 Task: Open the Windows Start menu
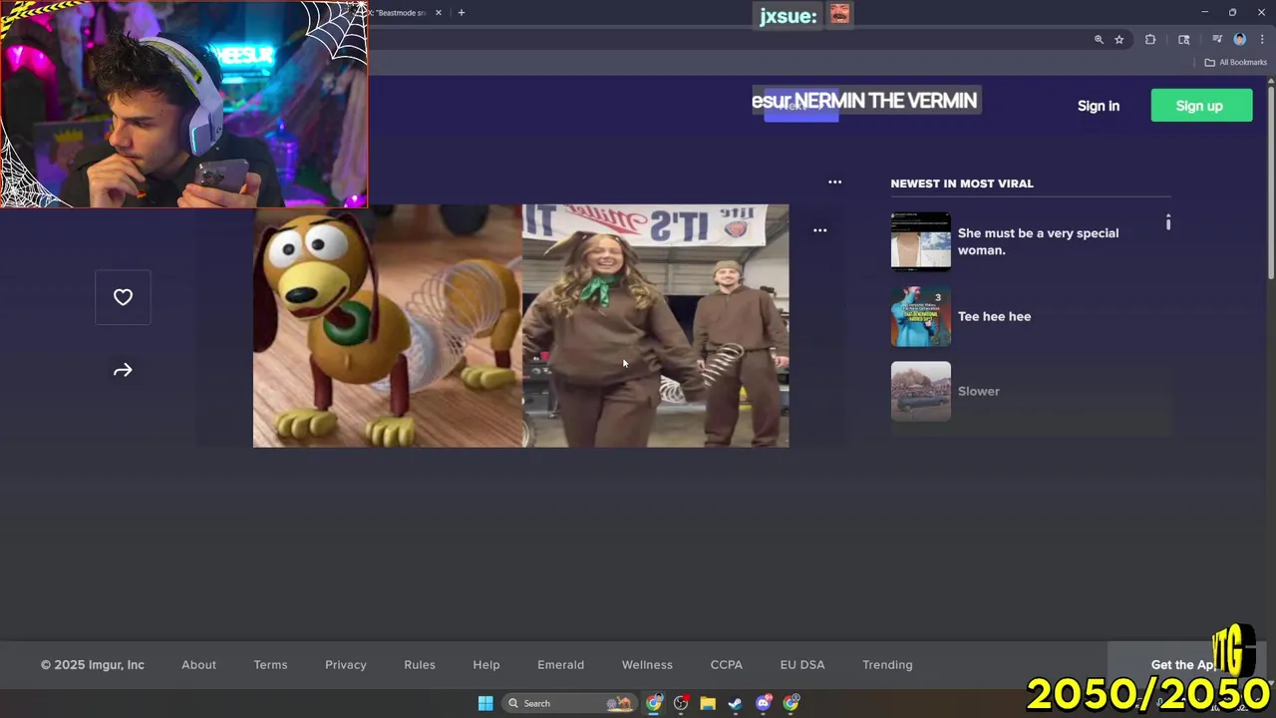485,703
